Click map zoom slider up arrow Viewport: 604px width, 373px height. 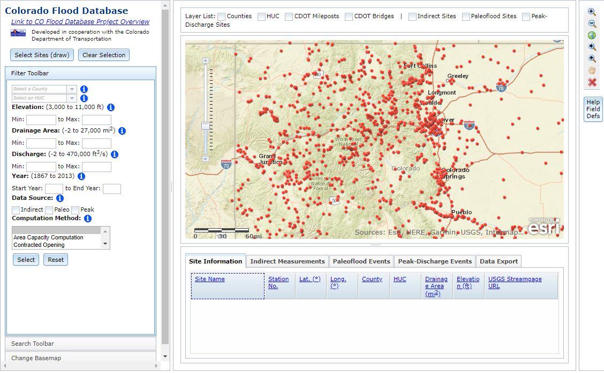205,61
